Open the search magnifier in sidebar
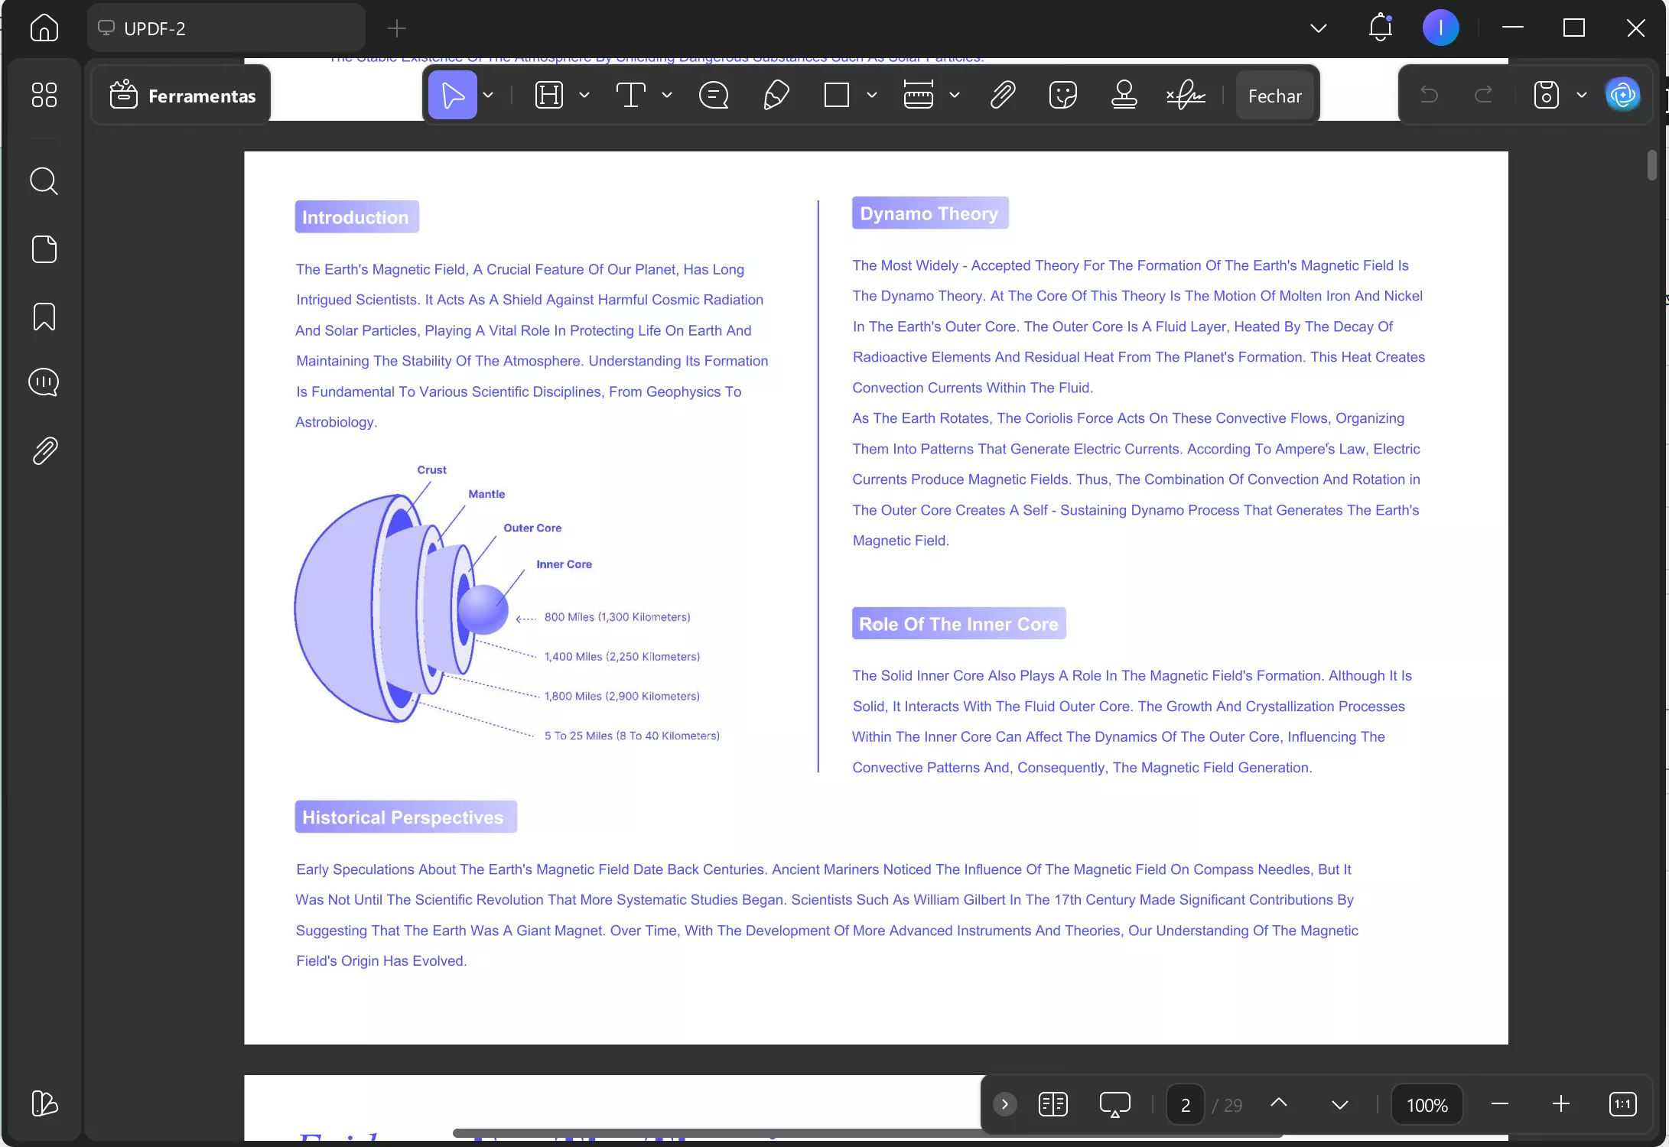Viewport: 1669px width, 1147px height. 44,181
